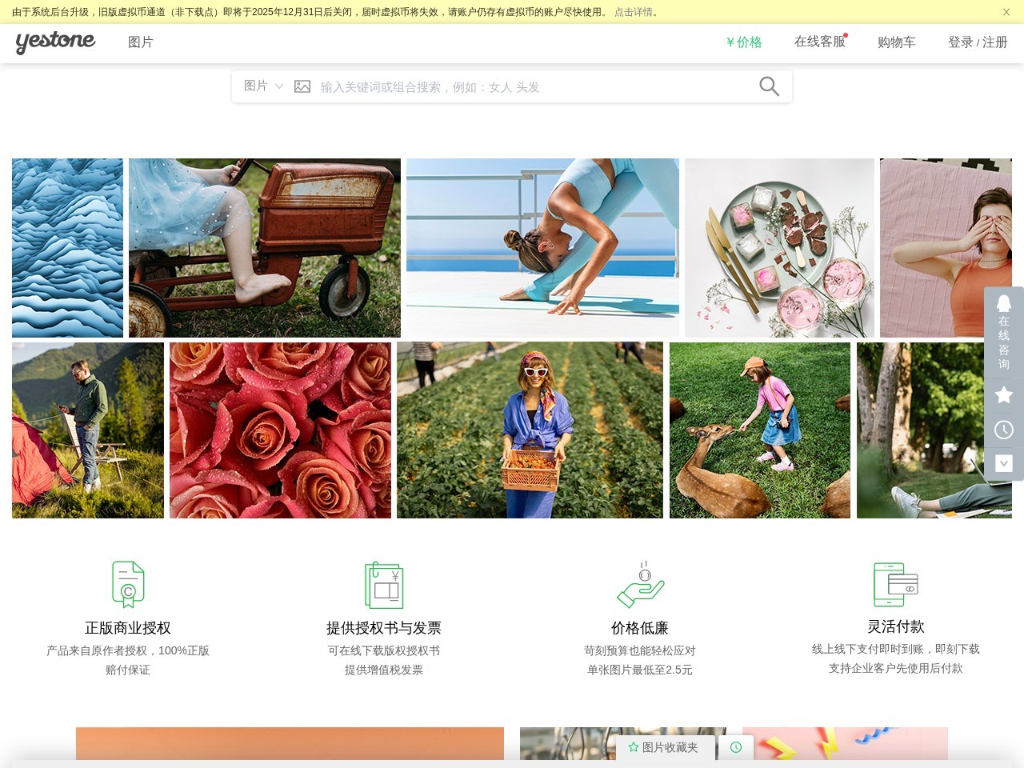The width and height of the screenshot is (1024, 768).
Task: Open the 图片 navigation menu item
Action: [141, 42]
